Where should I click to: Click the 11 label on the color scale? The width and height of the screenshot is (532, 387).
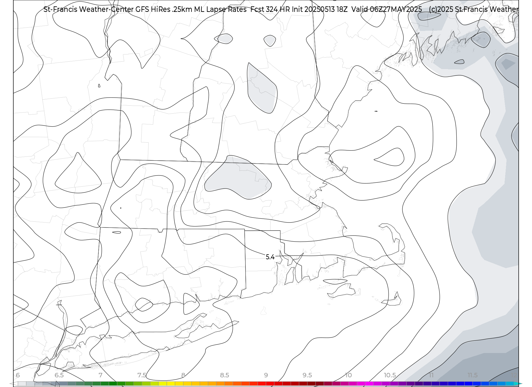coord(431,375)
